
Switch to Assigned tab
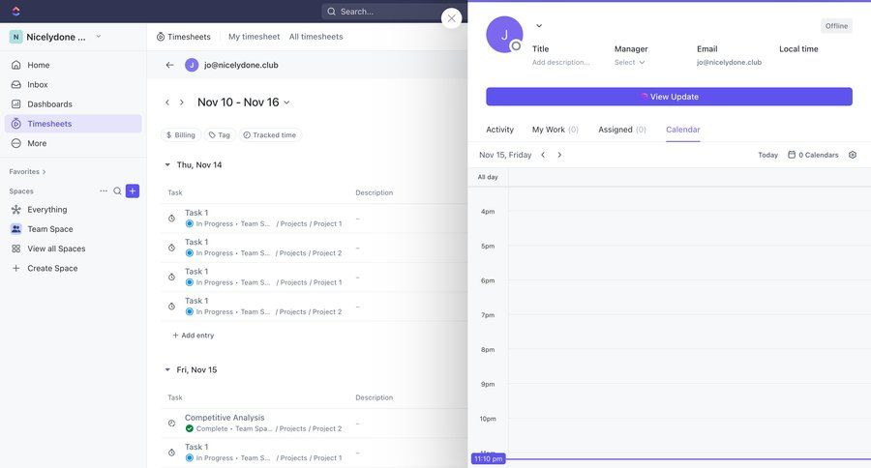(x=622, y=130)
